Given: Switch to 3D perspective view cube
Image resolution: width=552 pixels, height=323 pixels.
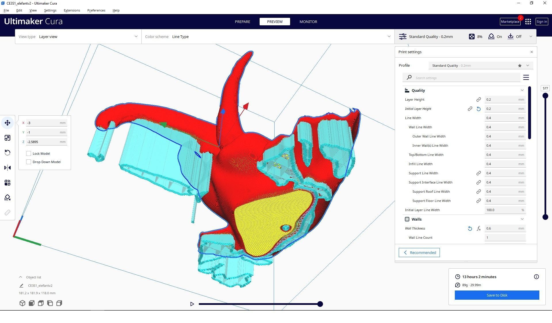Looking at the screenshot, I should (22, 303).
